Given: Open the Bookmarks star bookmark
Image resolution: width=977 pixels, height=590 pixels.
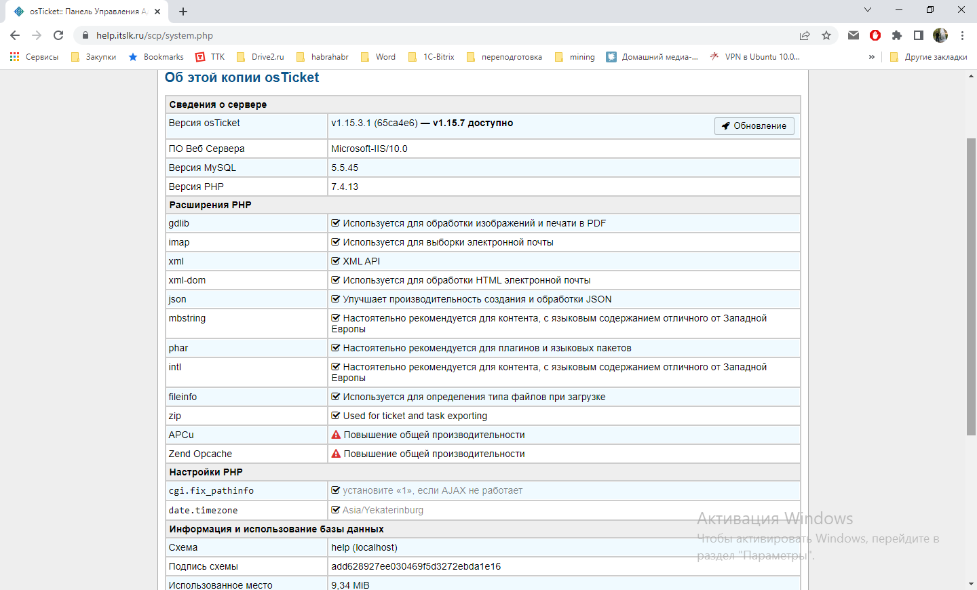Looking at the screenshot, I should pos(156,57).
